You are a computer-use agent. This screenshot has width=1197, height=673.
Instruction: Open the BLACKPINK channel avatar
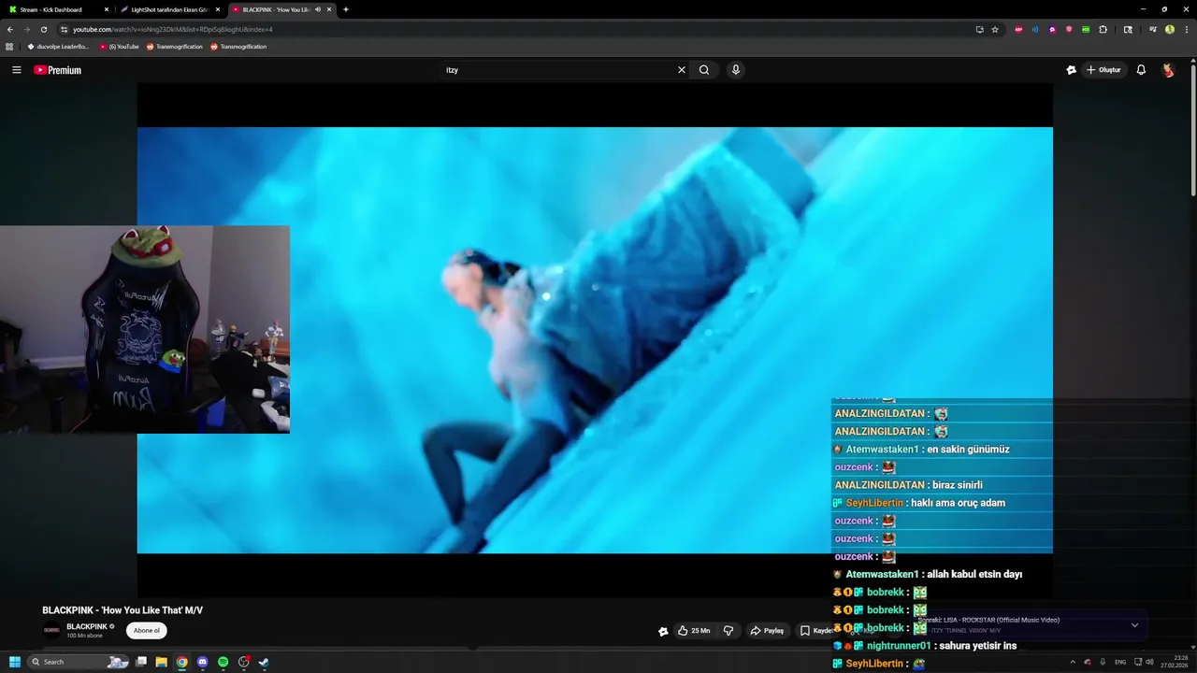click(x=51, y=630)
